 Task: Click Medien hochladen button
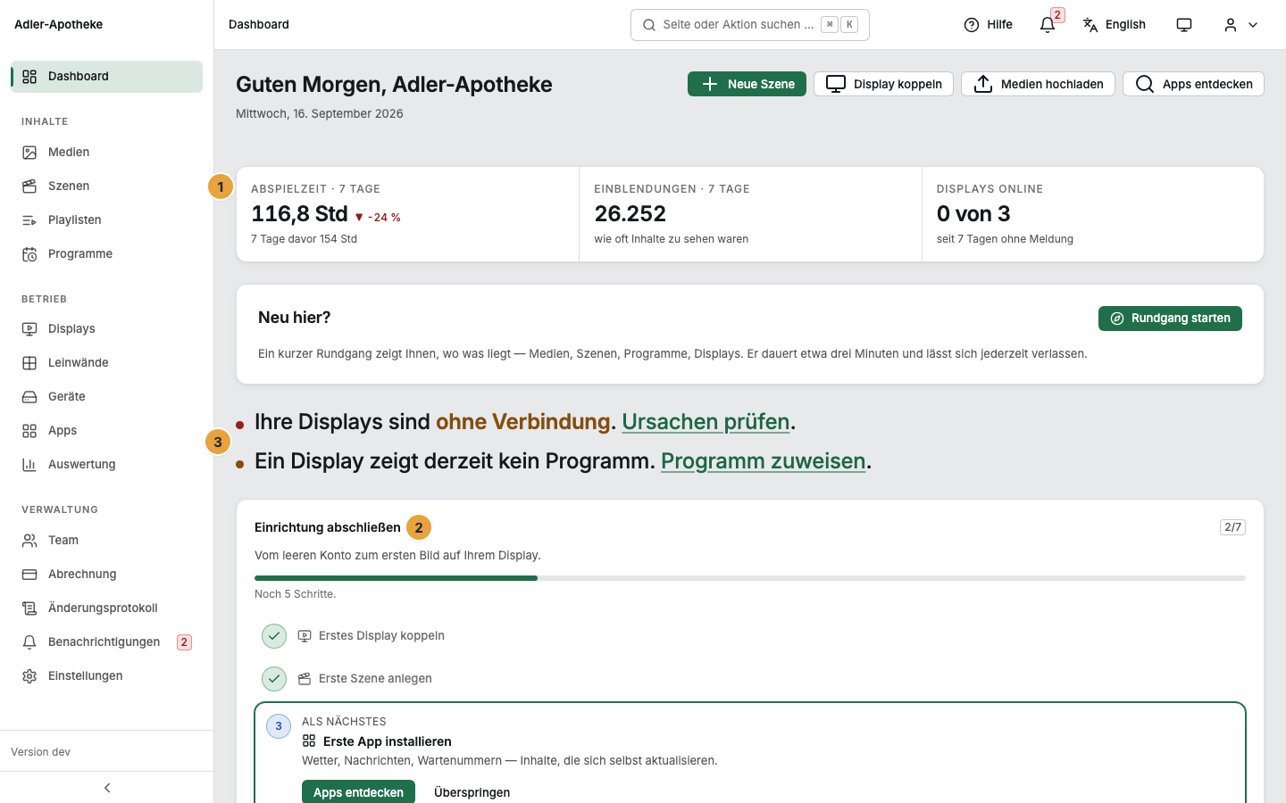pos(1038,84)
